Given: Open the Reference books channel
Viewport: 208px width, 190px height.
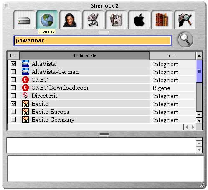Looking at the screenshot, I should 162,20.
